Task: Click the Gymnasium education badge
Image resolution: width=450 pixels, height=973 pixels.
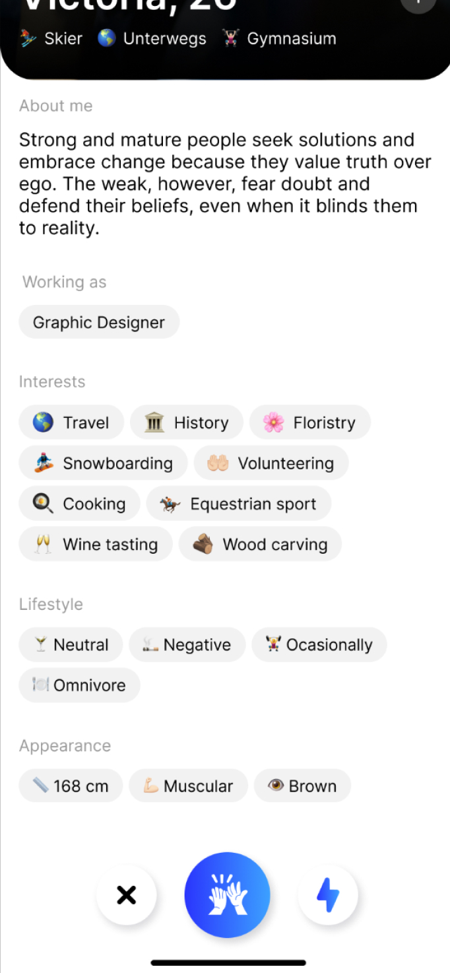Action: pyautogui.click(x=278, y=38)
